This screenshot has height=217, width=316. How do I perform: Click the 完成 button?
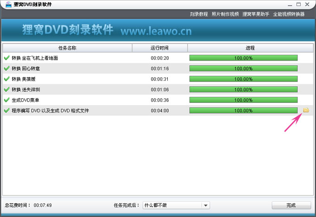pos(291,205)
